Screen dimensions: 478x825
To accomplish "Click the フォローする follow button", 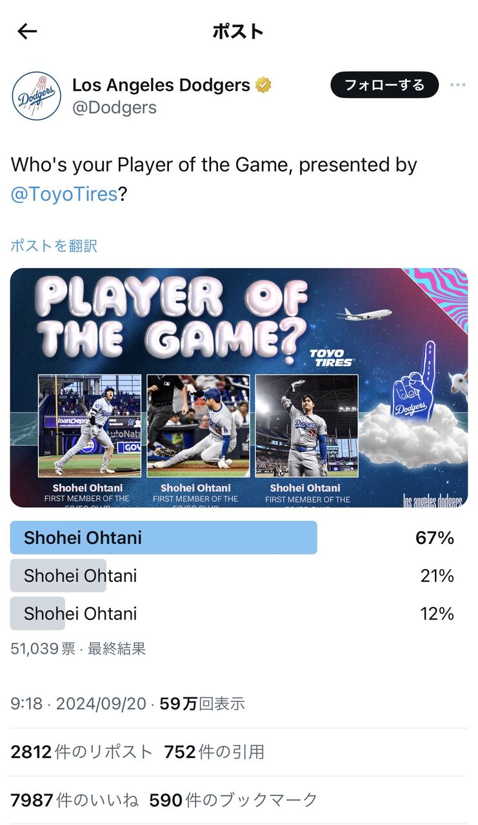I will 384,85.
